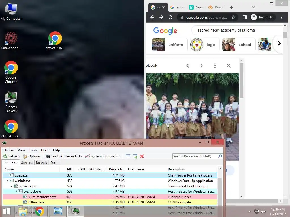Open the Windows Start button
Viewport: 290px width, 217px height.
7,211
